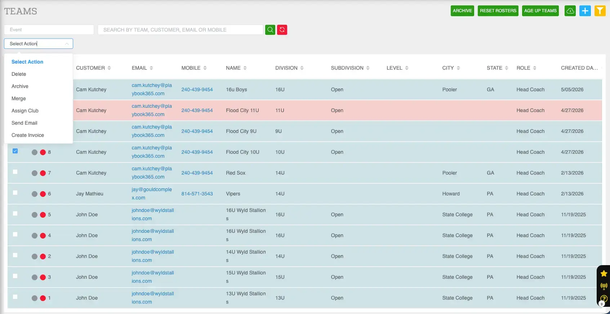
Task: Click the red status dot for row 7
Action: point(43,173)
